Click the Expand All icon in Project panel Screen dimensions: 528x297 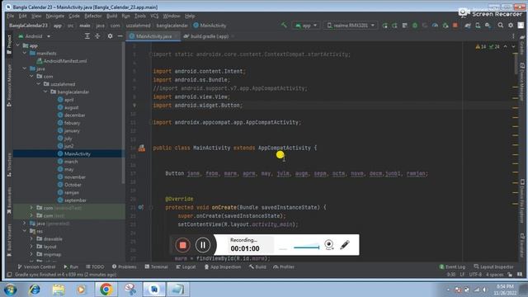pyautogui.click(x=87, y=36)
